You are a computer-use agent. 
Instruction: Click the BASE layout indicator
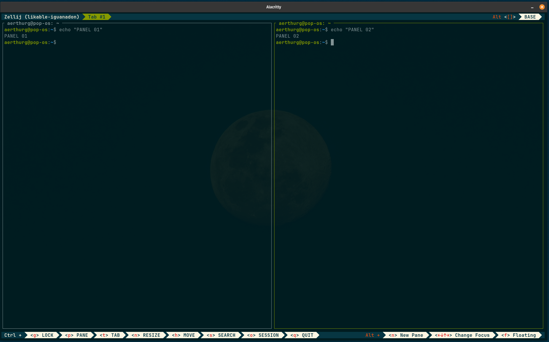tap(530, 17)
